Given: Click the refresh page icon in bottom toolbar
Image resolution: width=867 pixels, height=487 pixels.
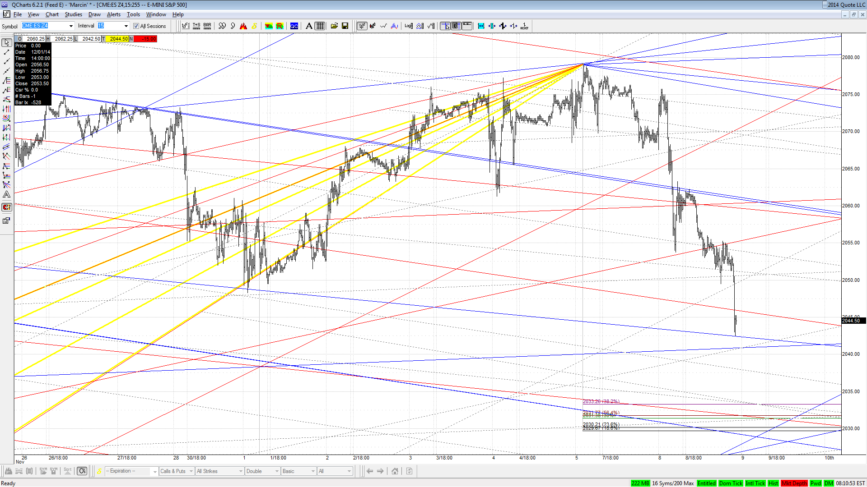Looking at the screenshot, I should pos(410,471).
